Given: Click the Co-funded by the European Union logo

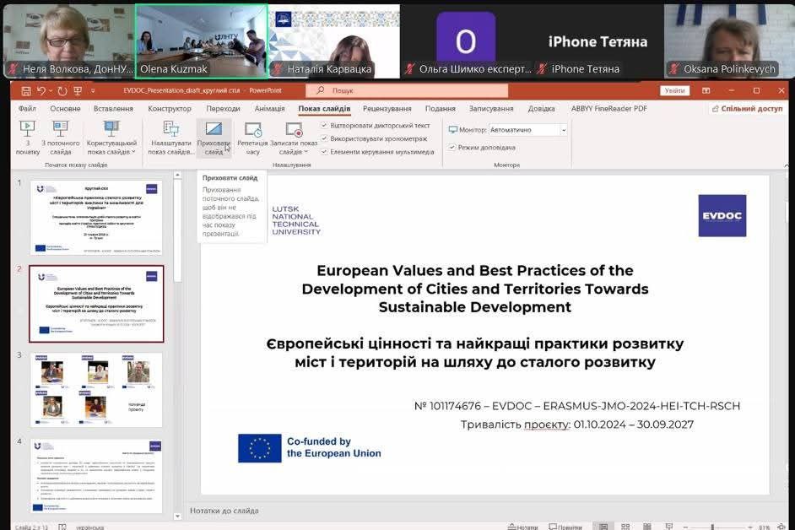Looking at the screenshot, I should click(x=310, y=448).
